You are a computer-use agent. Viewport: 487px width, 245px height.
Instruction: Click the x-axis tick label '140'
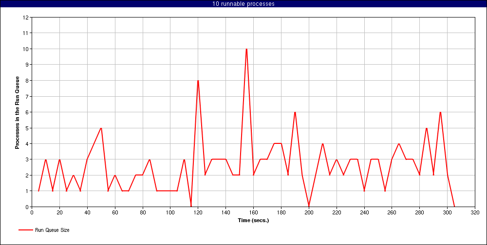click(225, 212)
